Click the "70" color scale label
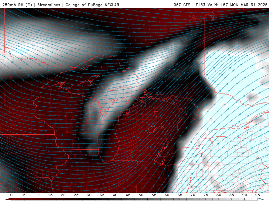 pos(193,195)
